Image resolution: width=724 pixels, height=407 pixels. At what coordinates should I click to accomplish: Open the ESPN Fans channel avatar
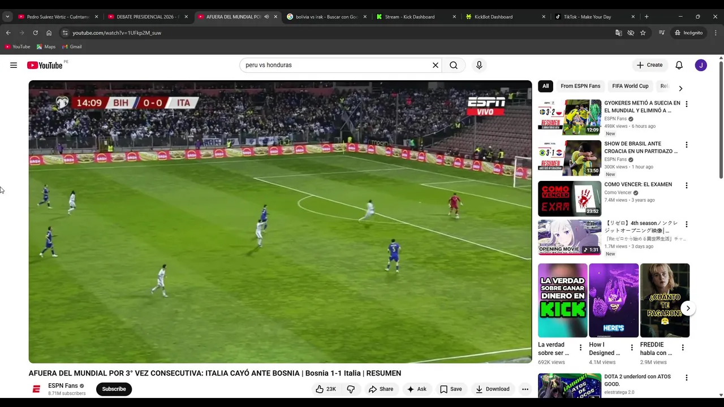pyautogui.click(x=36, y=389)
